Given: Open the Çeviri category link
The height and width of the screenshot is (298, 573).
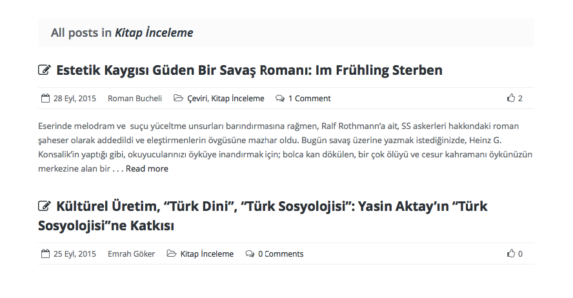Looking at the screenshot, I should pos(197,99).
